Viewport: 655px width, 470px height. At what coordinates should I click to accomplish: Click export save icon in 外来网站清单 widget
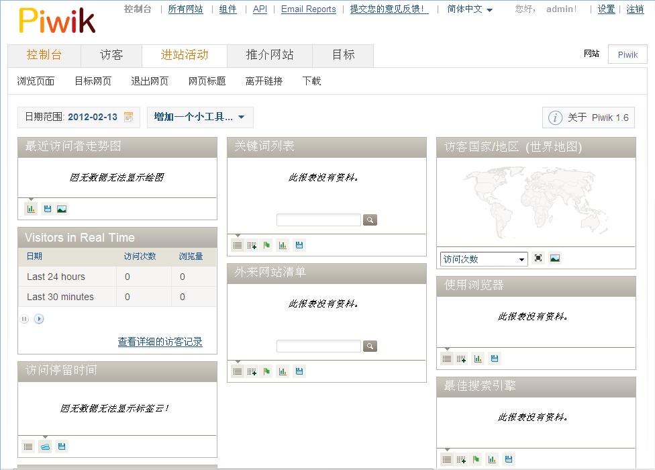[299, 371]
